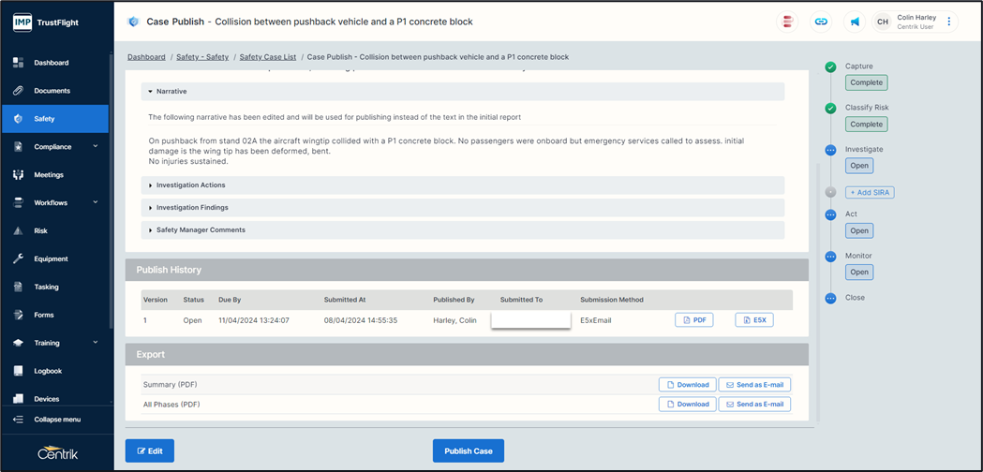Select Tasking in the sidebar menu
Viewport: 983px width, 472px height.
(x=46, y=287)
